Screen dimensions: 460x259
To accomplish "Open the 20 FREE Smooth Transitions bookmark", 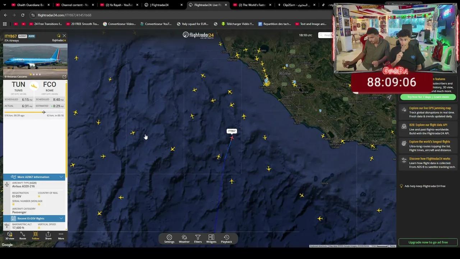I will click(x=82, y=24).
